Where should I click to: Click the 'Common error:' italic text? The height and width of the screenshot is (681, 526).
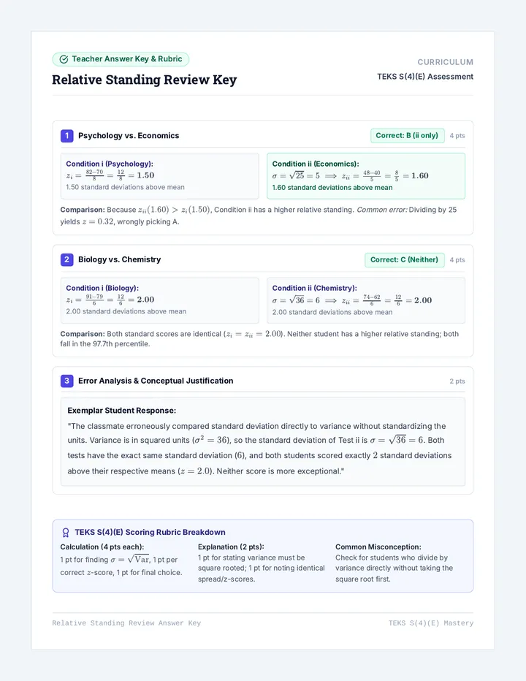click(382, 210)
